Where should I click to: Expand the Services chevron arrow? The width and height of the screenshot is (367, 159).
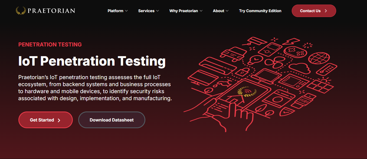[157, 11]
